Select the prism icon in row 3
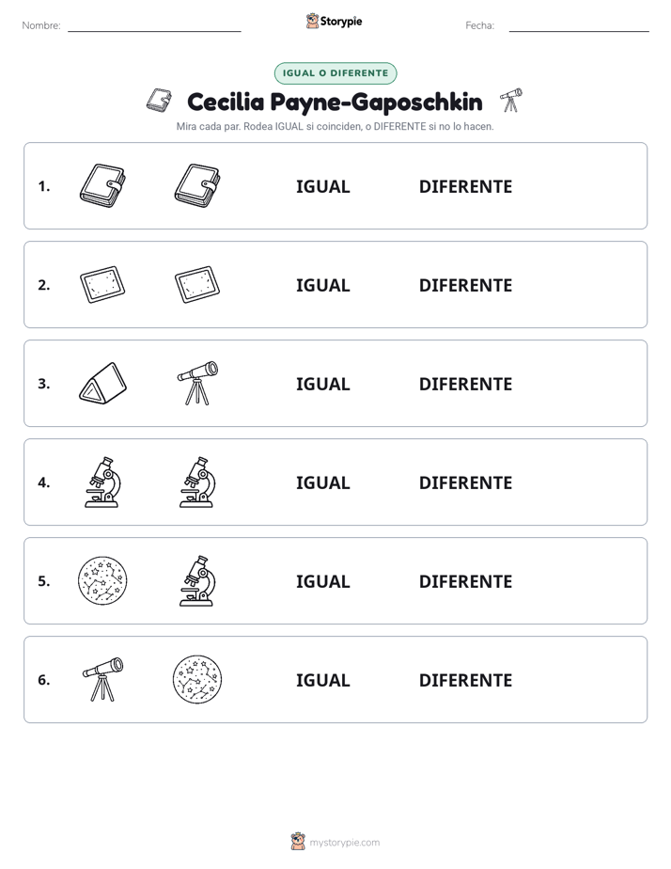The image size is (671, 869). point(102,383)
